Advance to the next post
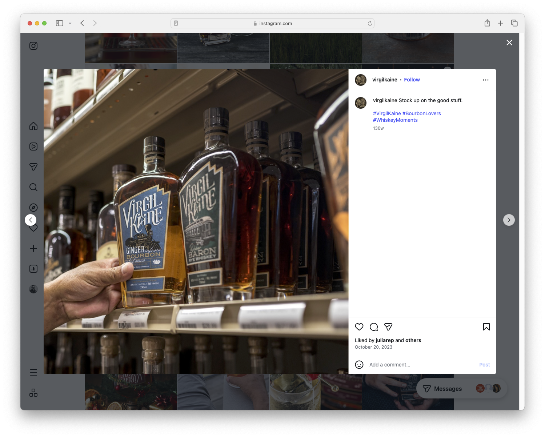The image size is (545, 437). tap(509, 220)
